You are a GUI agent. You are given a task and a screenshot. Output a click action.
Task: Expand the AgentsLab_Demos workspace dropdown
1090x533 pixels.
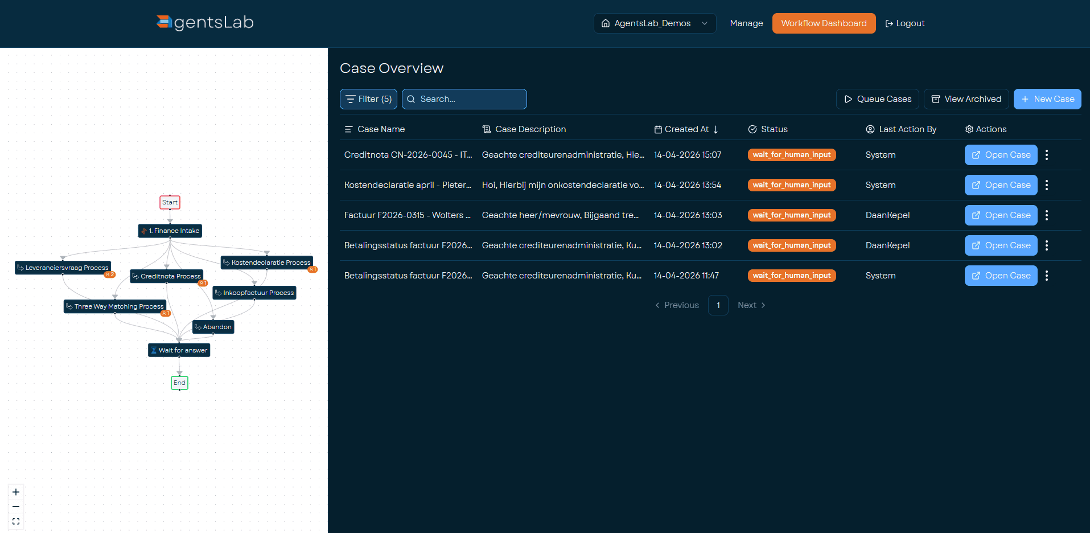coord(705,23)
